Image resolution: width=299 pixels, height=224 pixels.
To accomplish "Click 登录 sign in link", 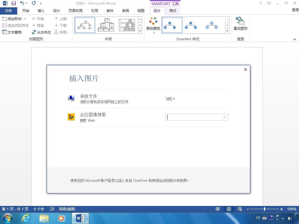I will [295, 10].
